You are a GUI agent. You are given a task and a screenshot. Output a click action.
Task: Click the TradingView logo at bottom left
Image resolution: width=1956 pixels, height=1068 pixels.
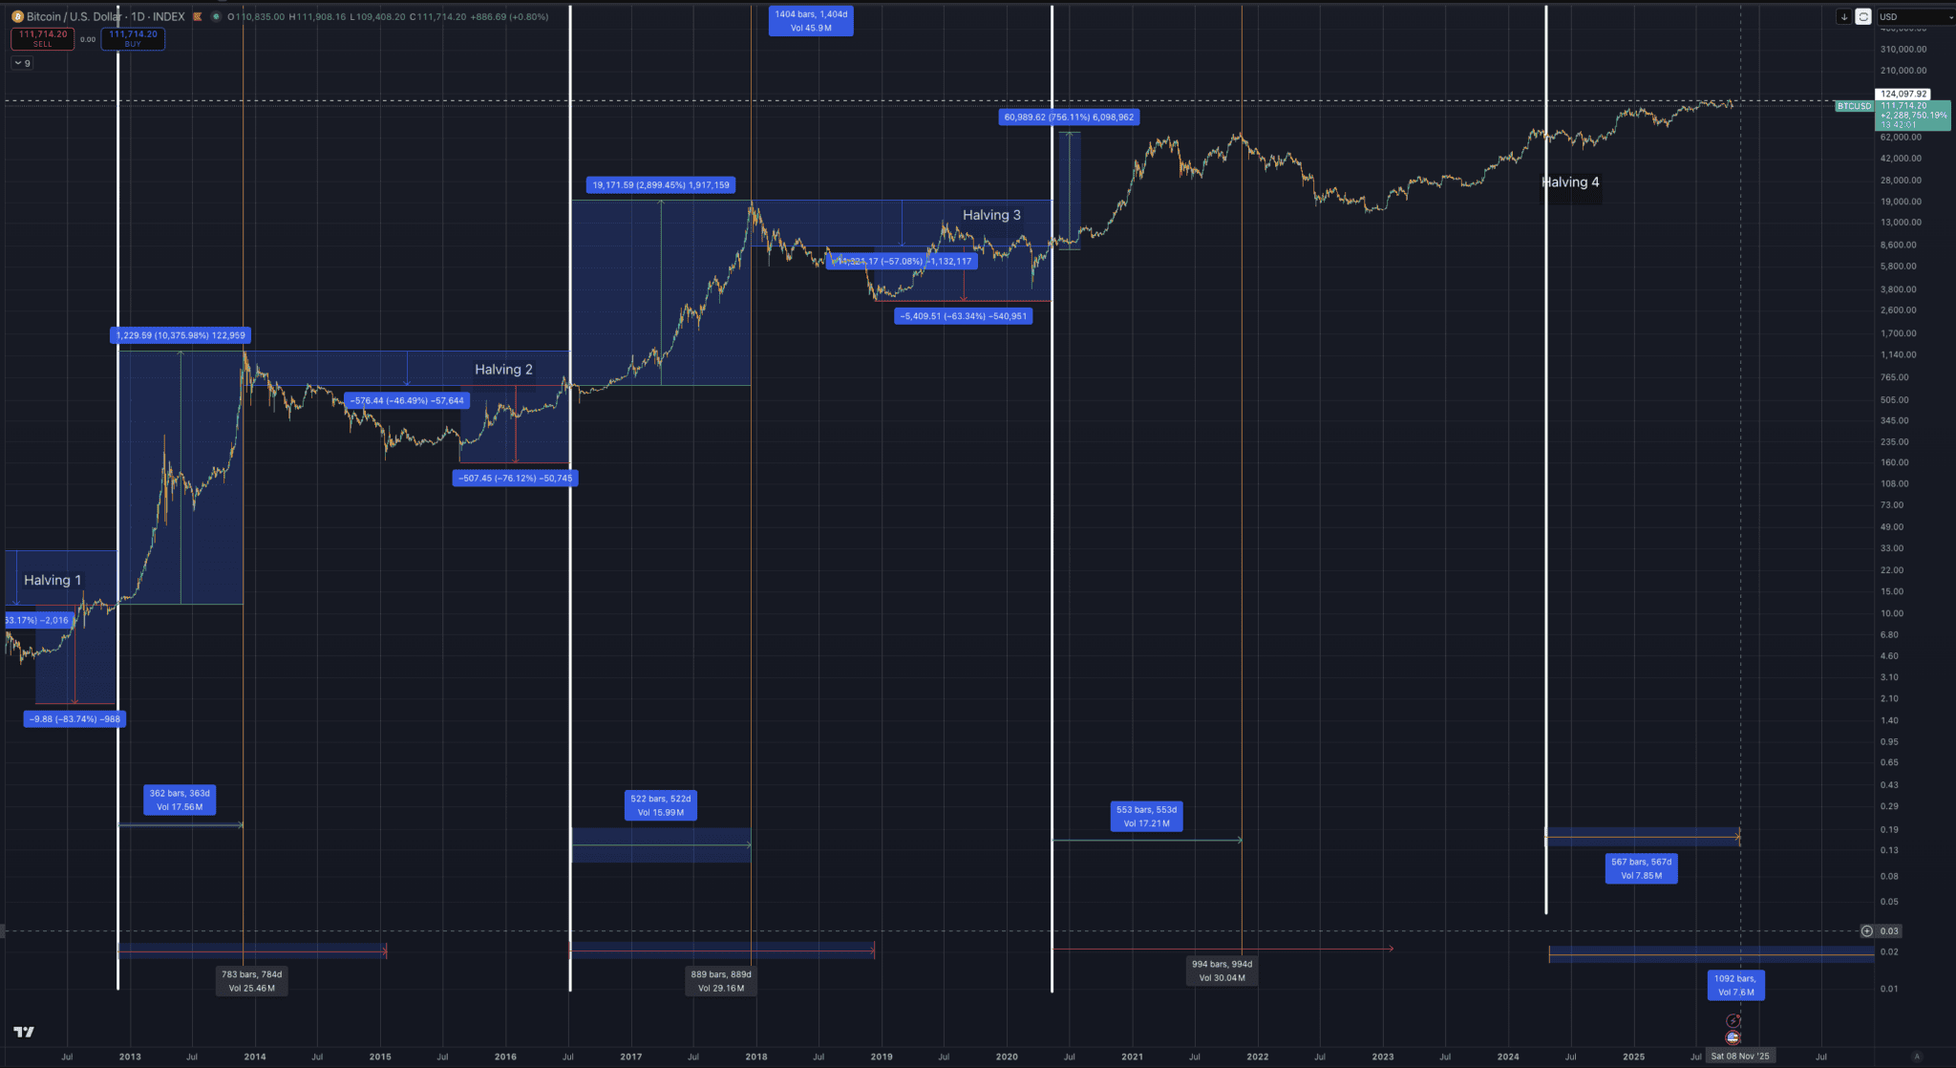[x=24, y=1032]
